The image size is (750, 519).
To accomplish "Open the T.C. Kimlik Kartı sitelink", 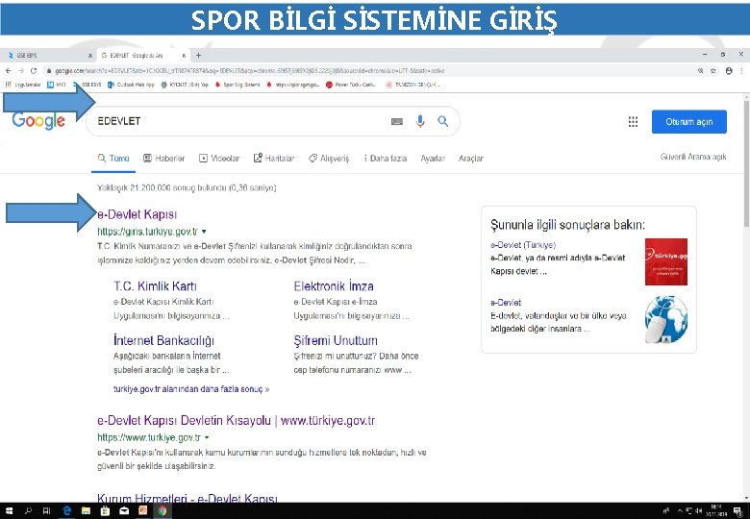I will (155, 286).
